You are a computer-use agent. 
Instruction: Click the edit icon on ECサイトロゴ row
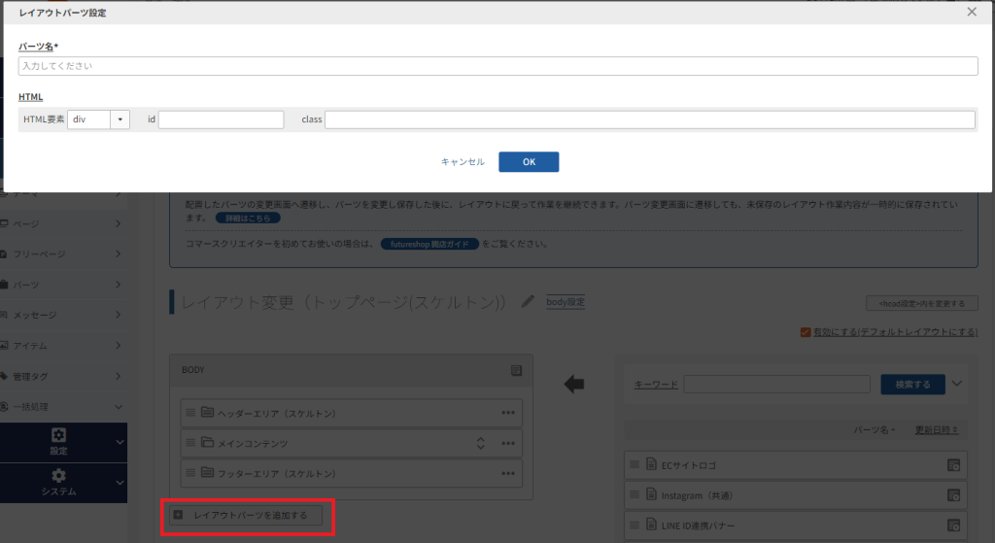(x=953, y=465)
